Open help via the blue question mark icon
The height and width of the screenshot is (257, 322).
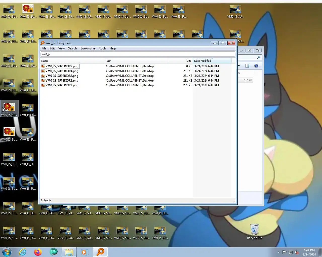click(x=256, y=66)
